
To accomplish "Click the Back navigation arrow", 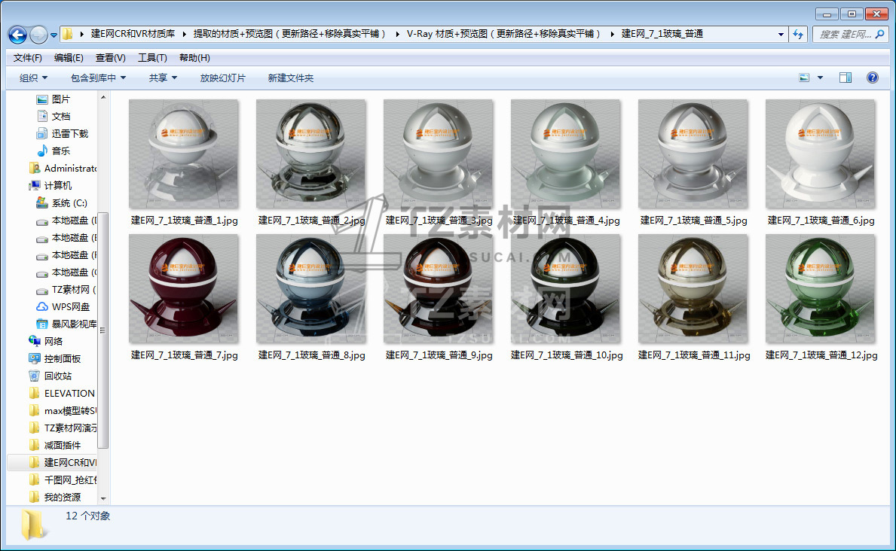I will (18, 35).
